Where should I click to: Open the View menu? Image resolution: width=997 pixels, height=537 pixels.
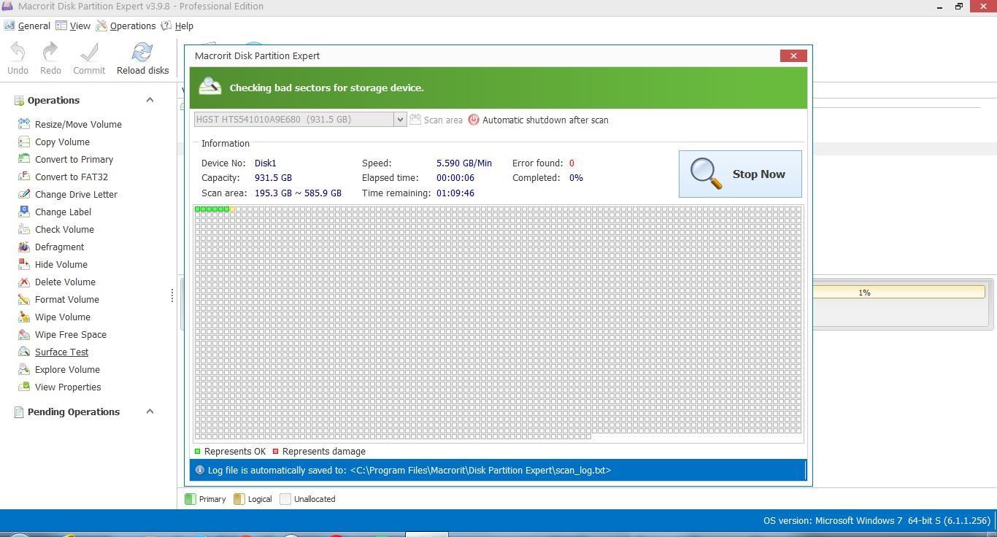point(80,26)
